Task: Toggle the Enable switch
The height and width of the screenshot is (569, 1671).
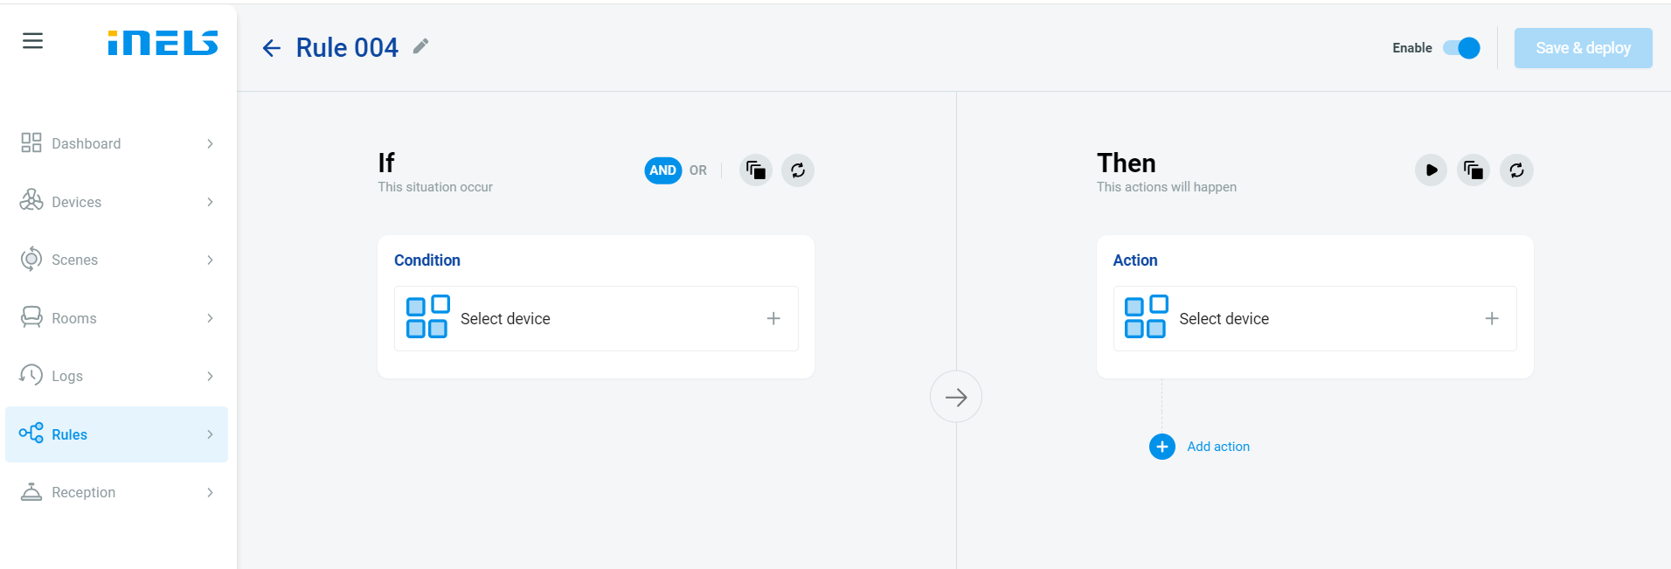Action: tap(1461, 48)
